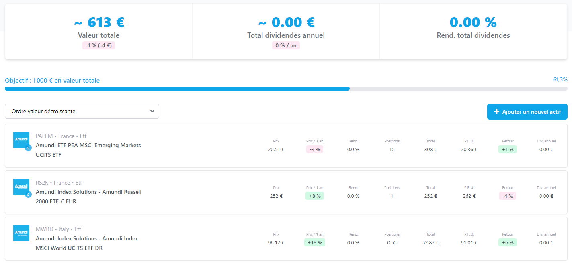Click the +6 % return badge

click(x=508, y=242)
